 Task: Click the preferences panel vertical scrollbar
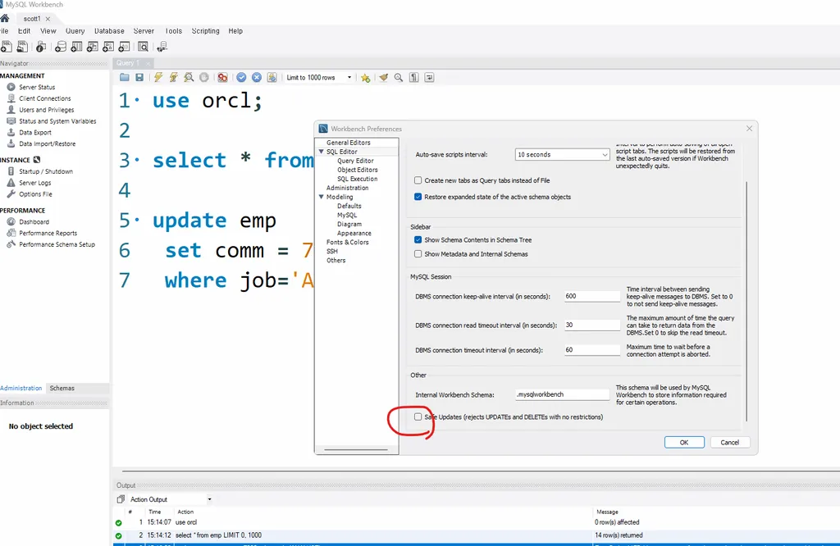[746, 302]
